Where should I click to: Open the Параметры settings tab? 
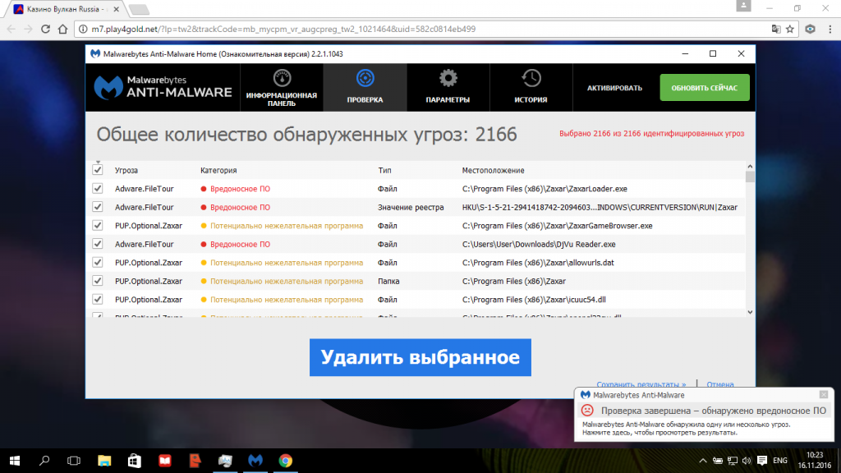tap(448, 87)
